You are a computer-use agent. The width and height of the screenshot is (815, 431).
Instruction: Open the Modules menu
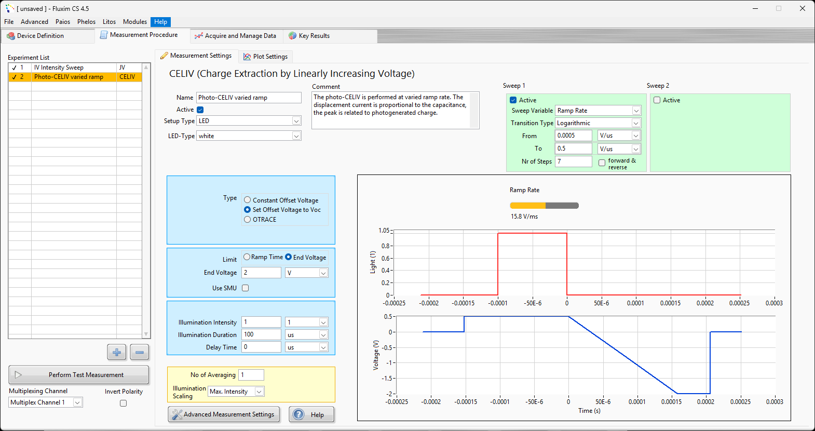(x=135, y=22)
